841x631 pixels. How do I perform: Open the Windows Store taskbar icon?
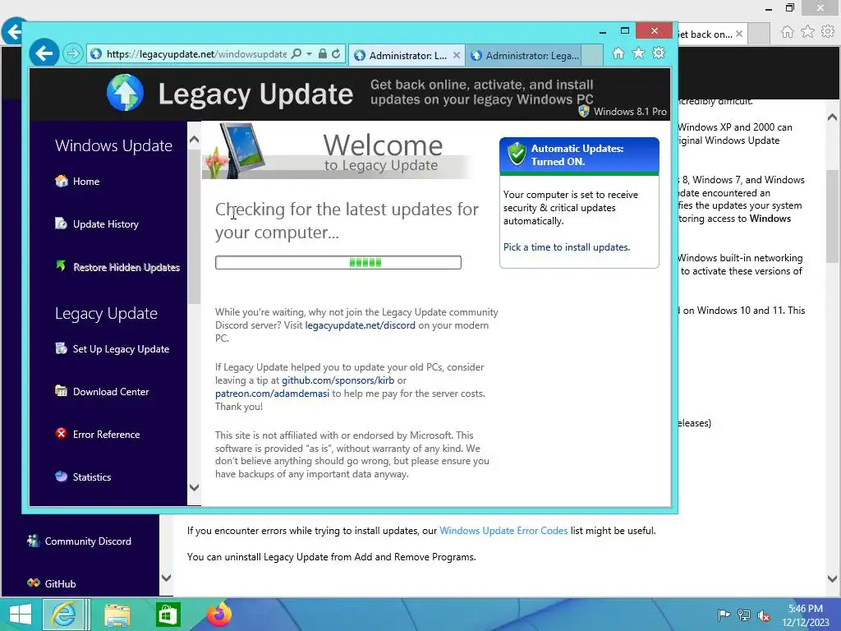tap(168, 615)
